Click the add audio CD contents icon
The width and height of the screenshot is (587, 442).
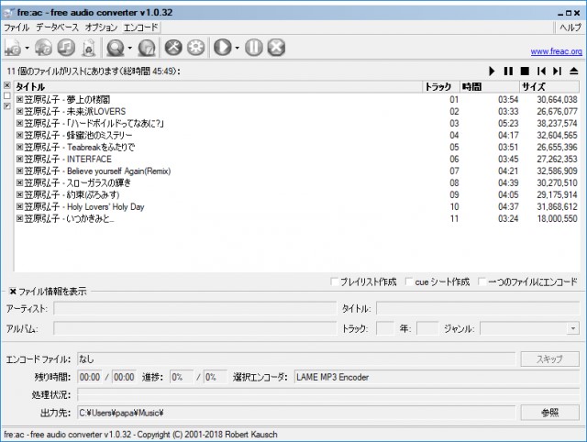coord(43,48)
